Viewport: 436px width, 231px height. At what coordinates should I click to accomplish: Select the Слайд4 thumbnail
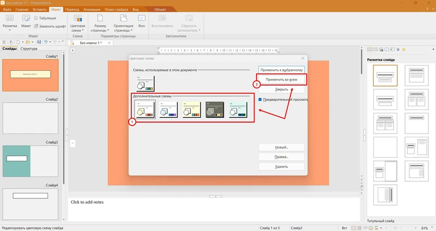coord(31,204)
